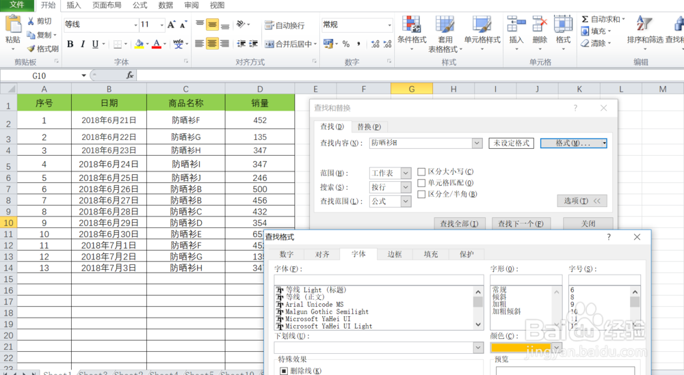The height and width of the screenshot is (375, 684).
Task: Click the phonetic guide wén icon
Action: click(178, 44)
